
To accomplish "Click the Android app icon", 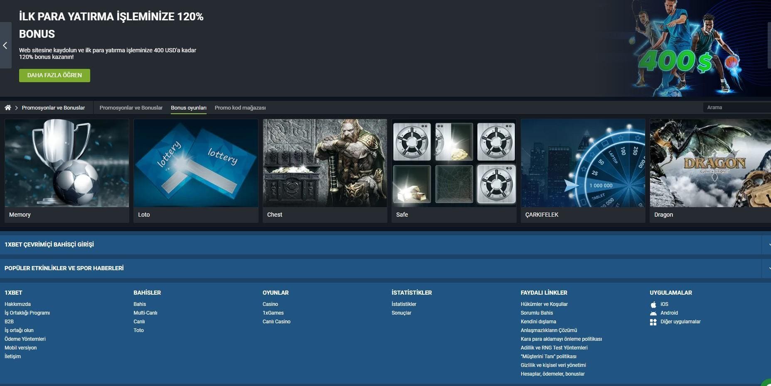I will (x=653, y=313).
